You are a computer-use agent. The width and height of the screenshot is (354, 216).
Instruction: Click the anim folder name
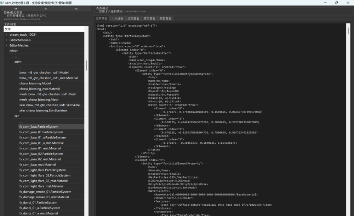pyautogui.click(x=18, y=62)
